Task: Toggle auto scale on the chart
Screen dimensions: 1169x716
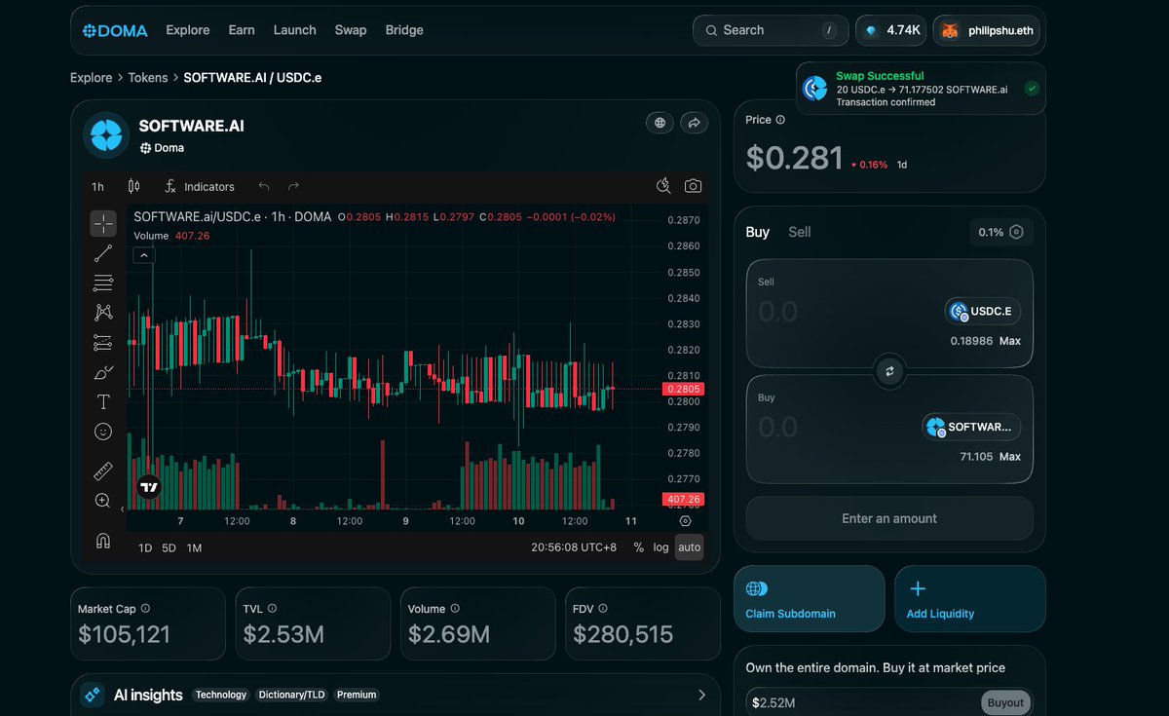Action: 690,547
